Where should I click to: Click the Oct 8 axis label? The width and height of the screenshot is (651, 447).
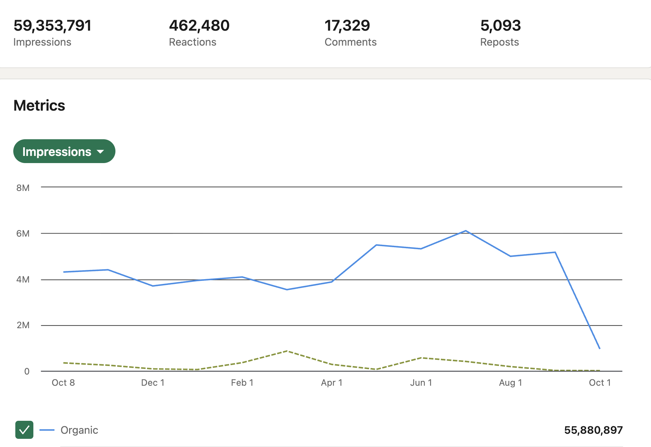coord(63,383)
